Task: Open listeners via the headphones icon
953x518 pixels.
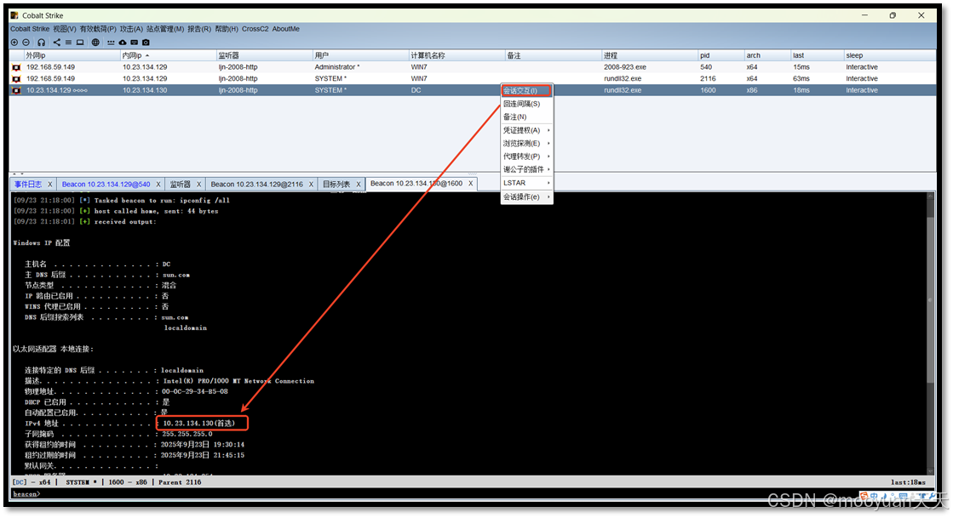Action: 42,43
